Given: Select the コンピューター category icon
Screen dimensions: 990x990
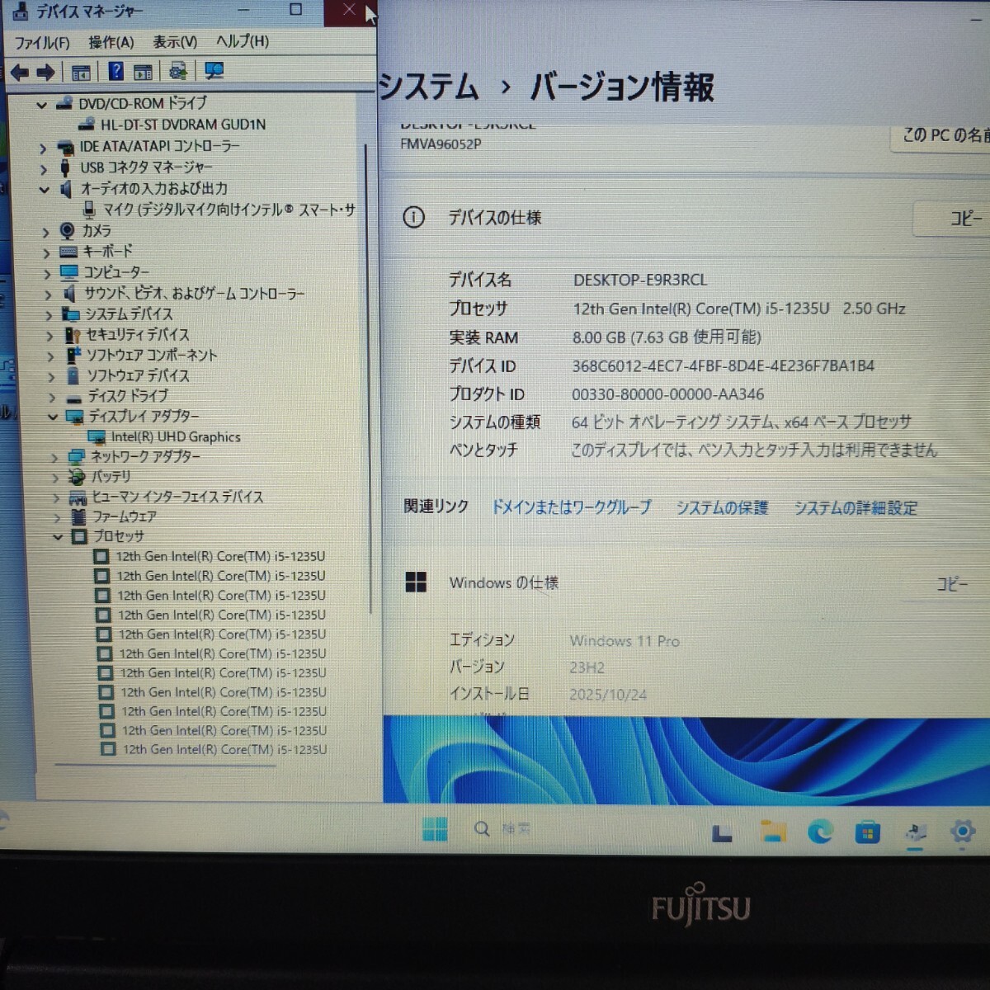Looking at the screenshot, I should pyautogui.click(x=69, y=272).
